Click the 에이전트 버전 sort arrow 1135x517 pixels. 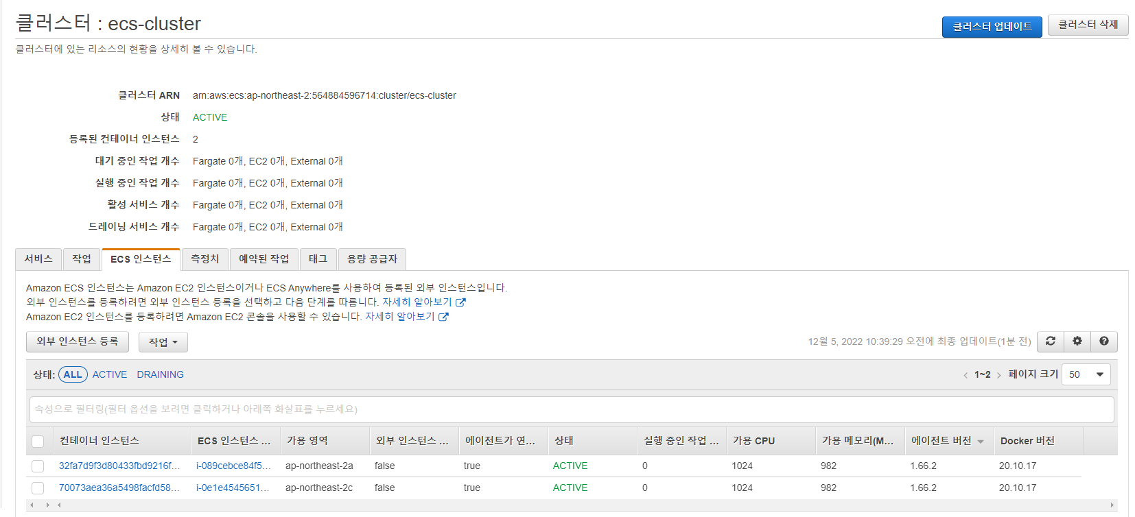[981, 442]
